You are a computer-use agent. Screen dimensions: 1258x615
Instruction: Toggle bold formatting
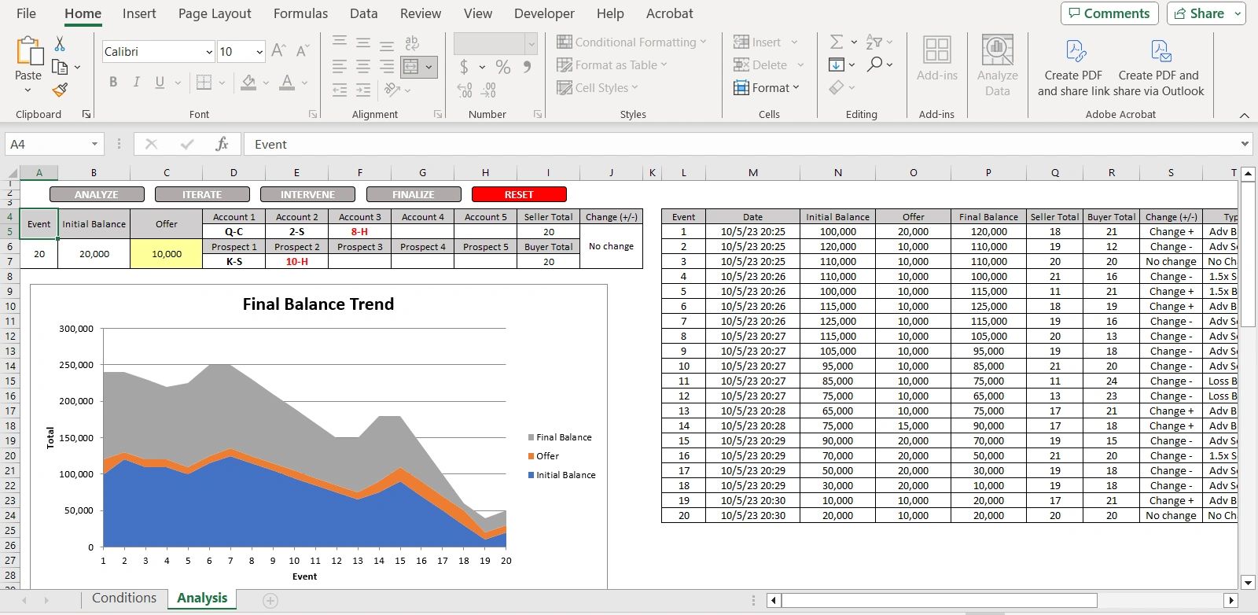(113, 82)
